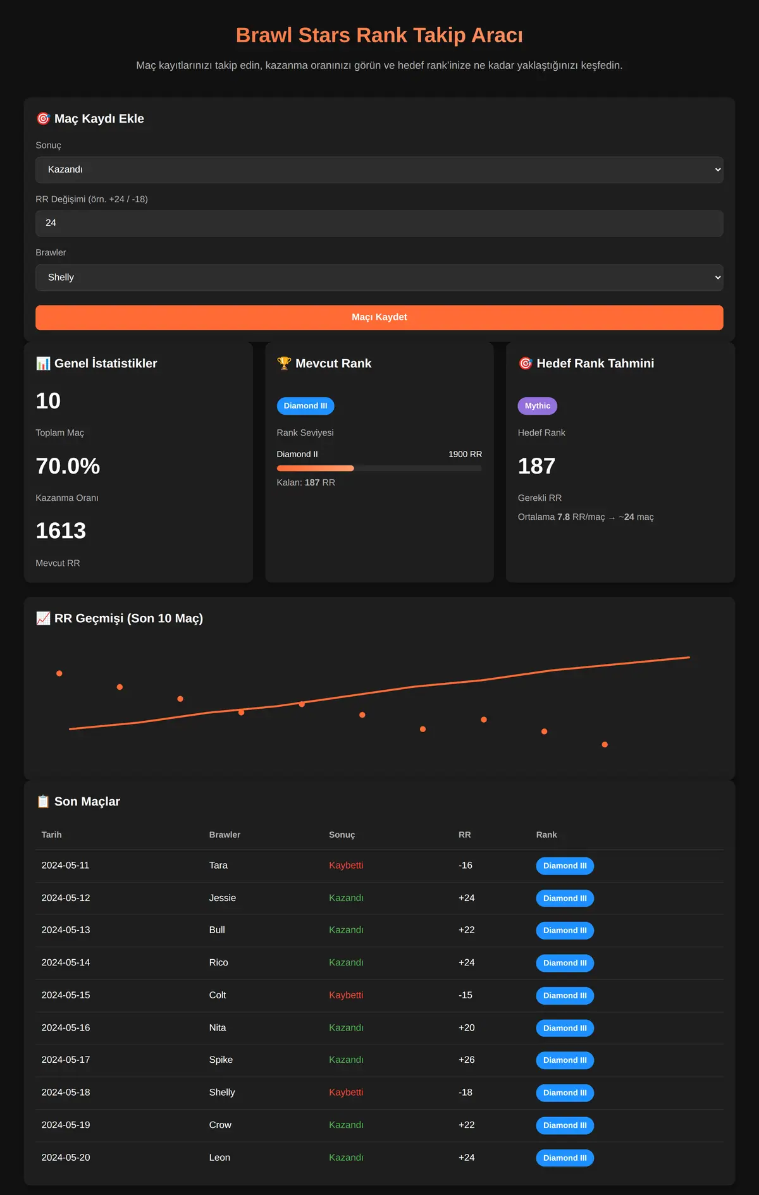Click the 10 Toplam Maç value
This screenshot has height=1195, width=759.
point(48,401)
